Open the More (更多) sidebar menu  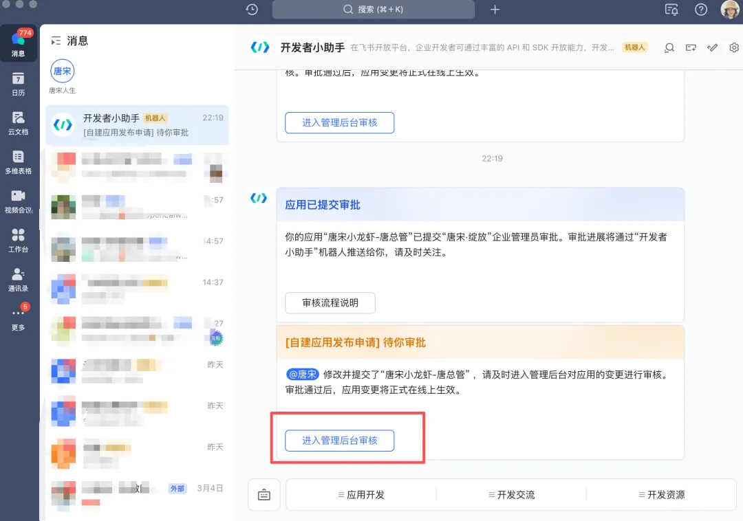(19, 318)
